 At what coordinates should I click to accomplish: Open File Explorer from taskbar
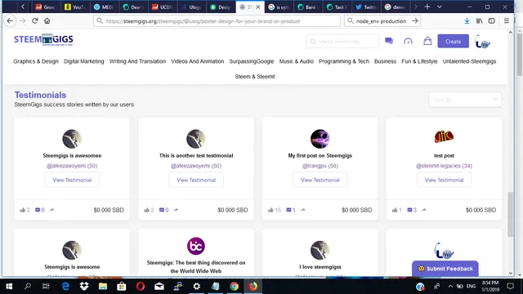103,287
